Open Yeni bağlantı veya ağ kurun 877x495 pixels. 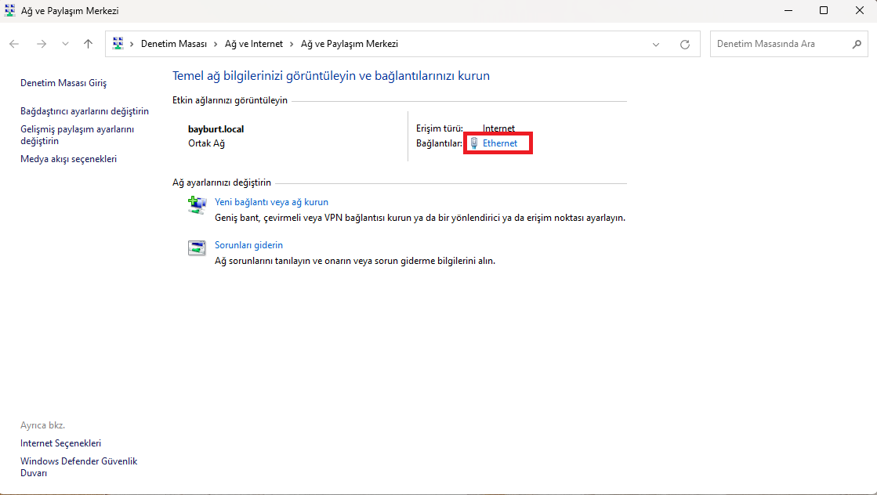pyautogui.click(x=271, y=202)
